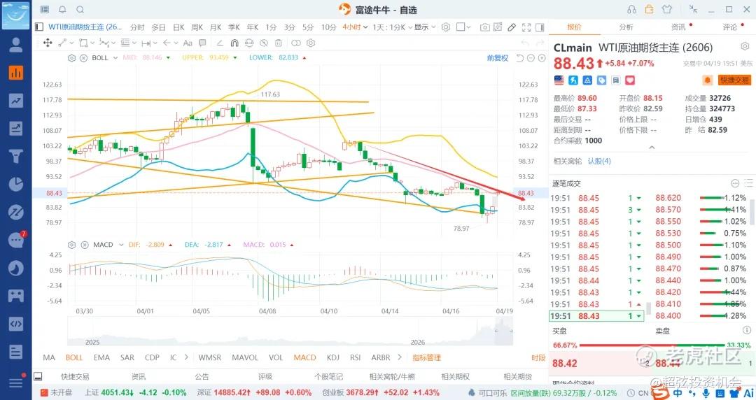
Task: Open chart settings gear in top toolbar
Action: point(446,27)
